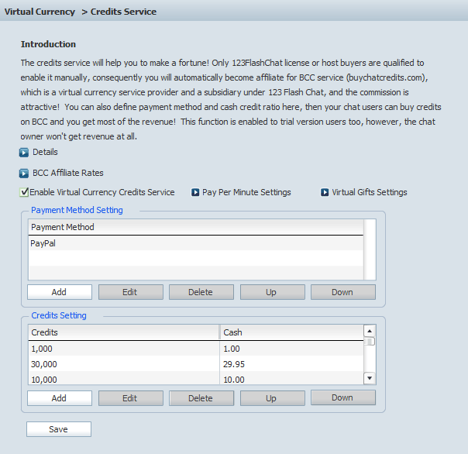Click Delete under Credits Setting
468x454 pixels.
click(x=201, y=398)
